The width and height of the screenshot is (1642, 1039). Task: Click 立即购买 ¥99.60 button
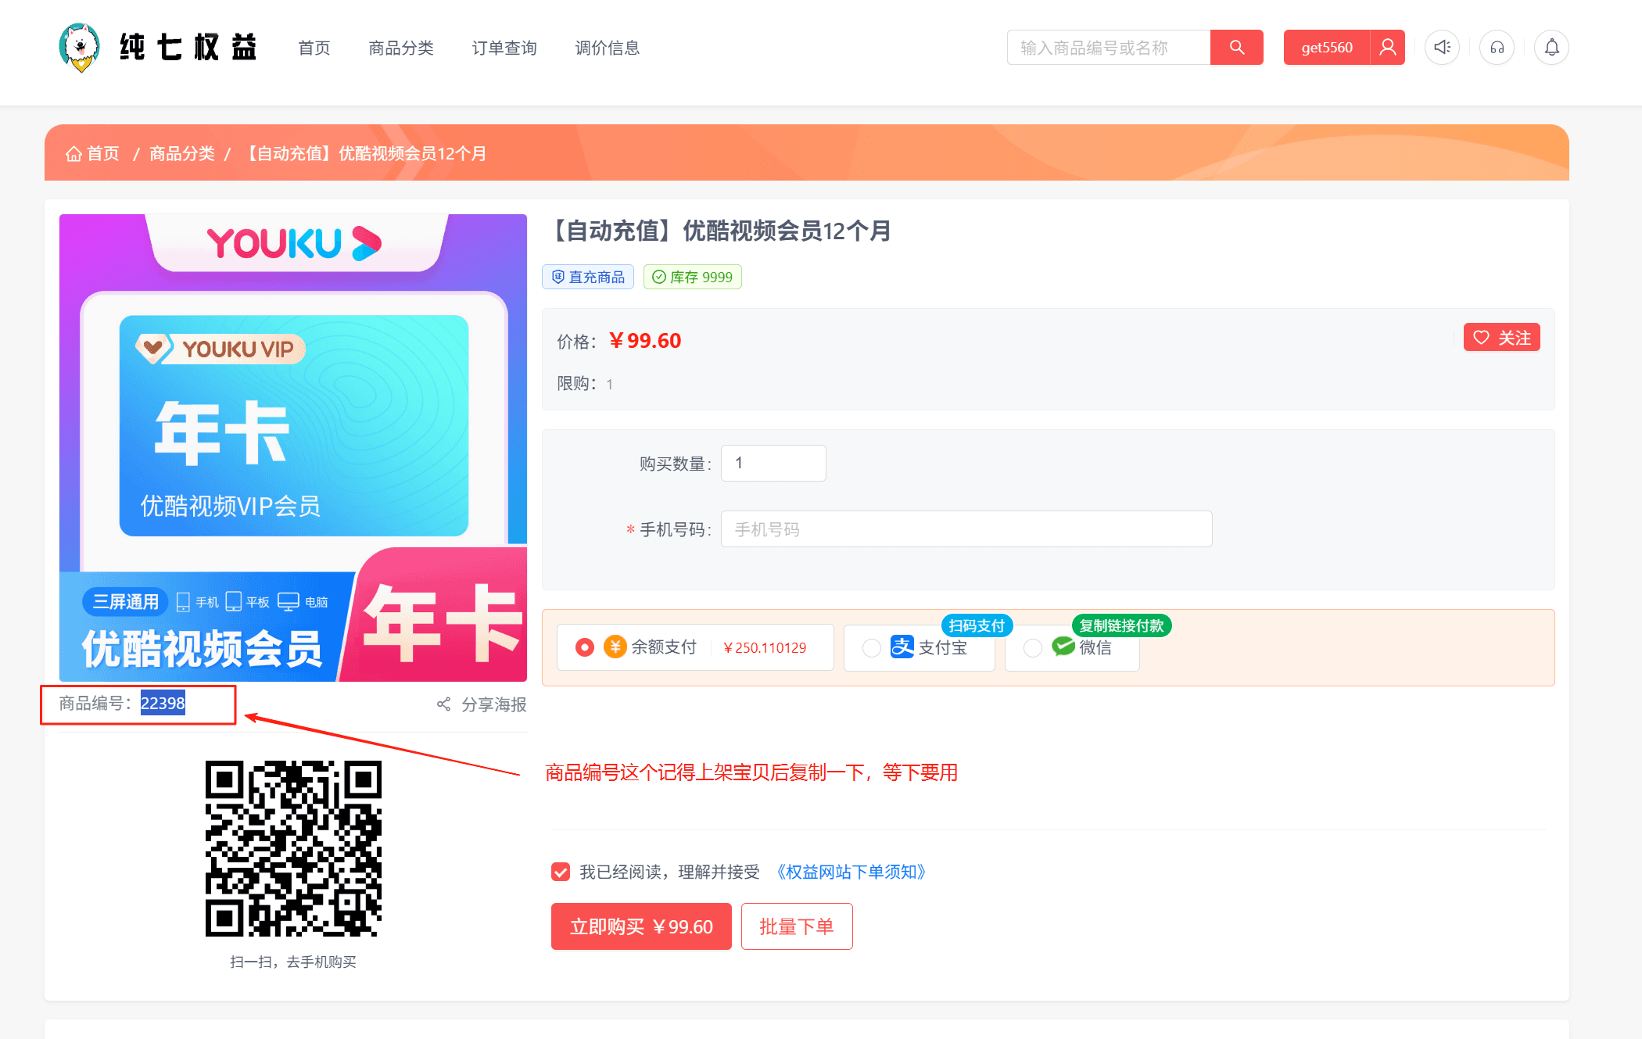click(x=641, y=926)
